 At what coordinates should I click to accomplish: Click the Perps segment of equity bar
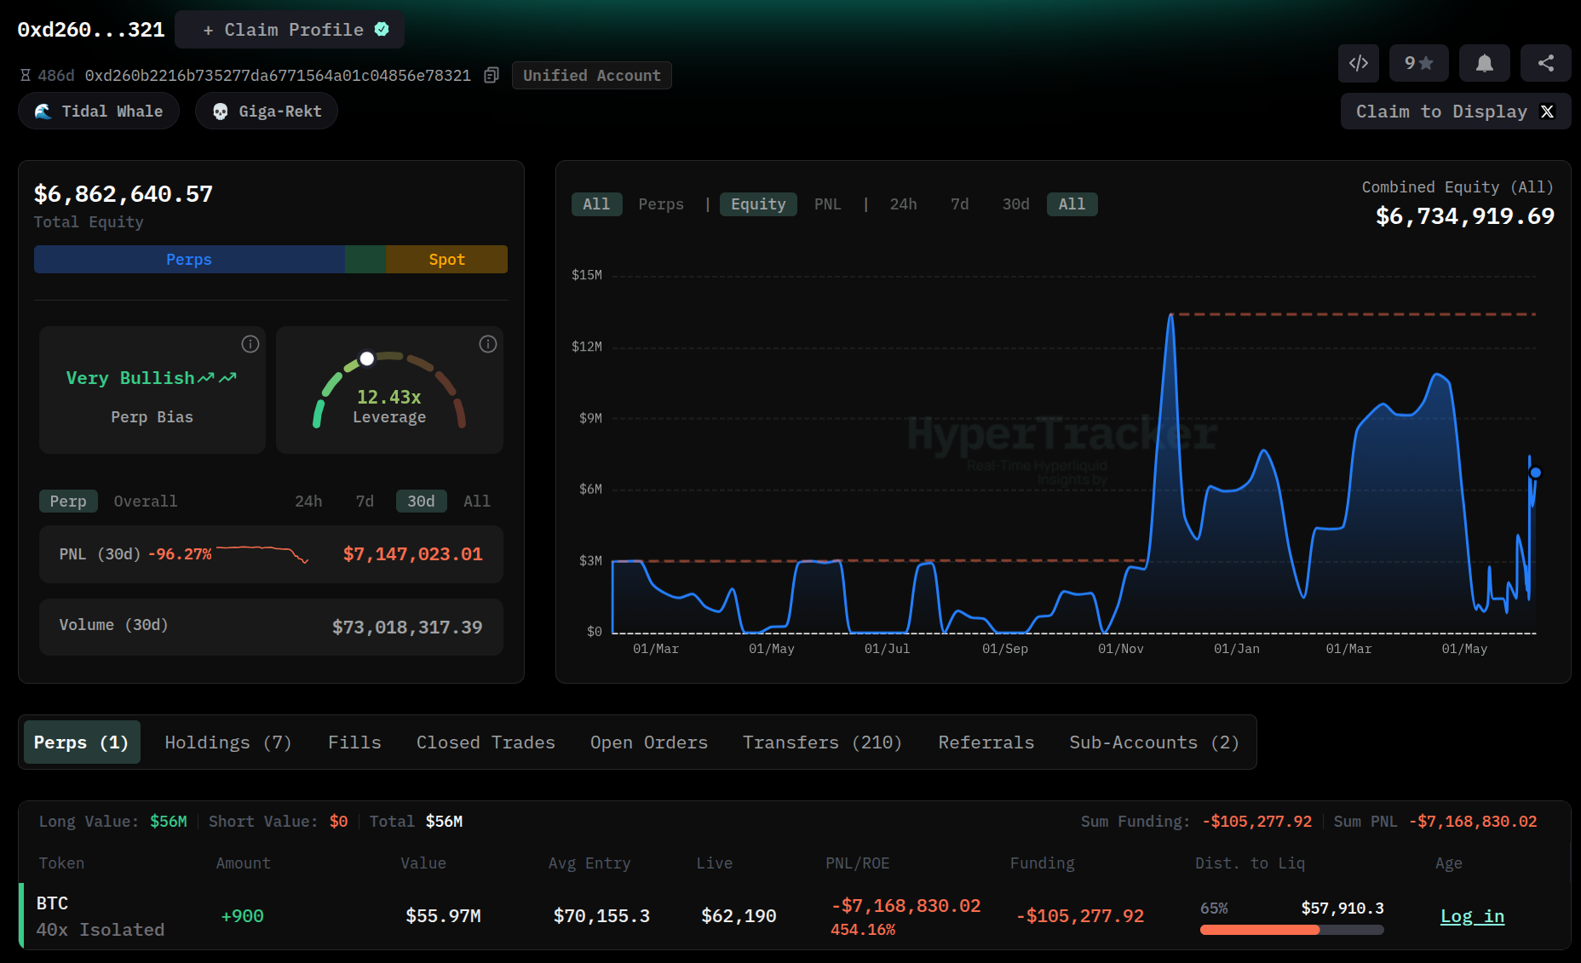(x=189, y=260)
